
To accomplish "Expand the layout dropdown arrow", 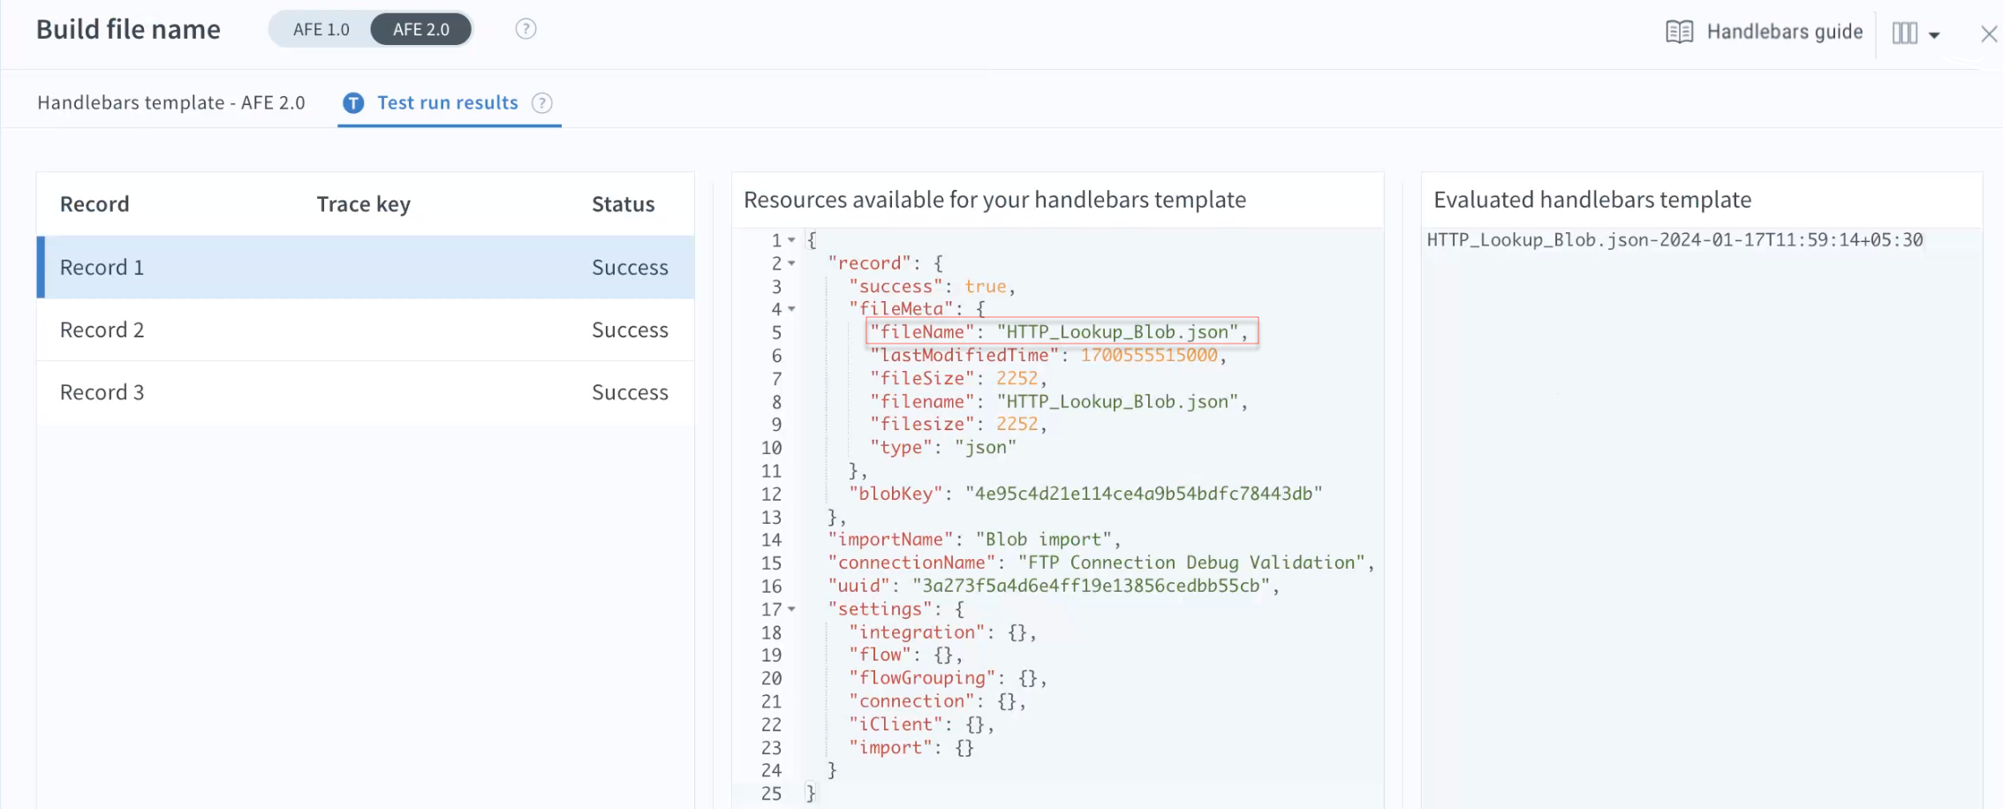I will click(1934, 35).
